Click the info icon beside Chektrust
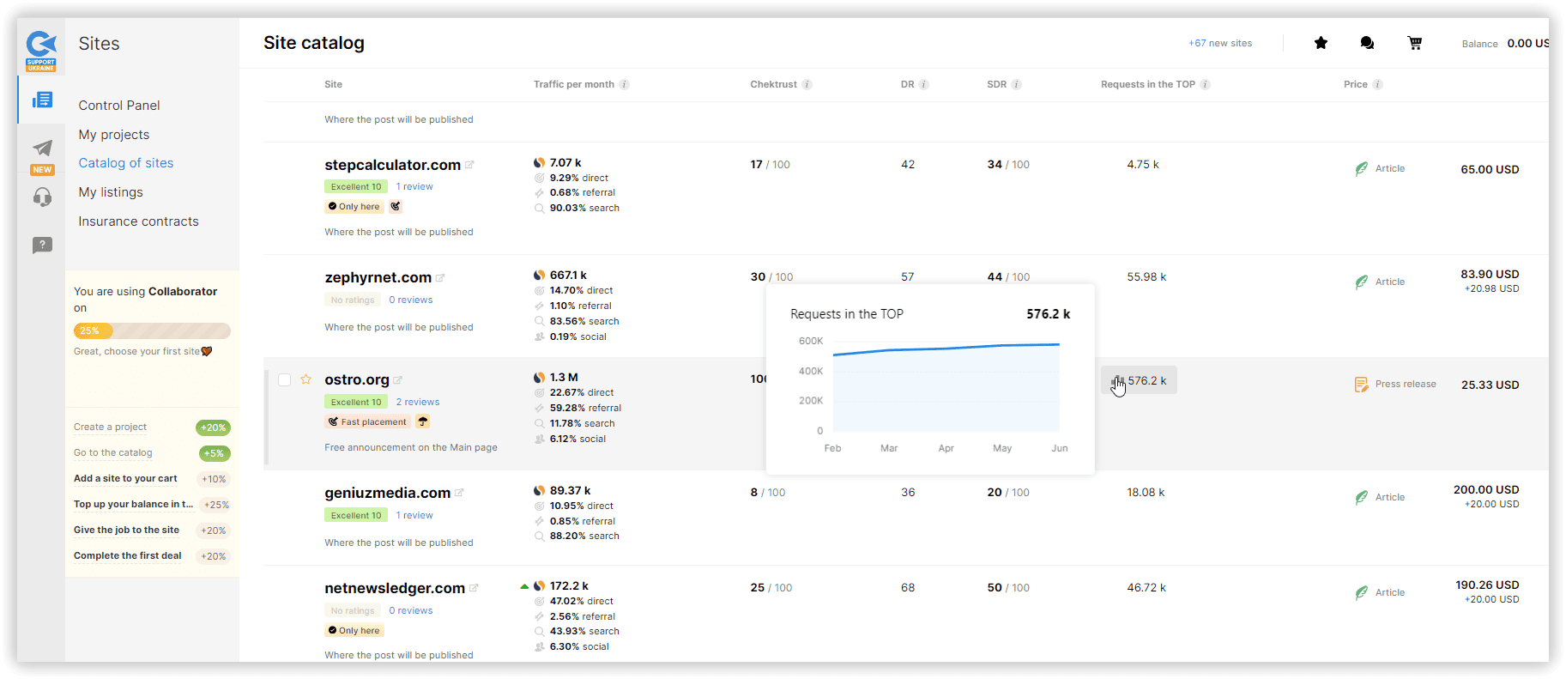This screenshot has width=1566, height=679. point(807,84)
